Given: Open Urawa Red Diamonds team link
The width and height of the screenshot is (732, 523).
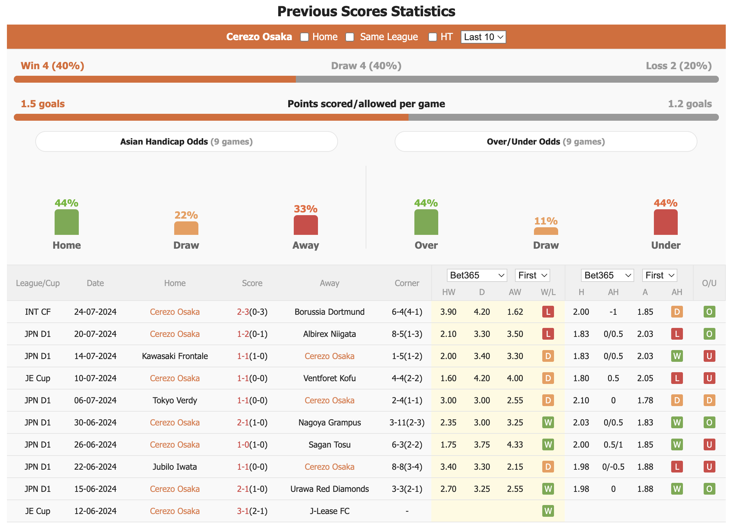Looking at the screenshot, I should 330,489.
